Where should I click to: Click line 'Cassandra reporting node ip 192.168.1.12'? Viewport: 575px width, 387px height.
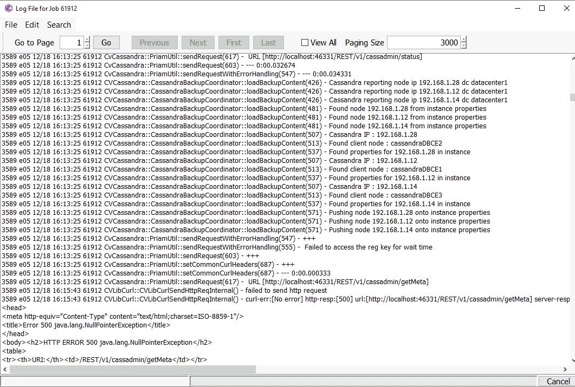pos(255,91)
